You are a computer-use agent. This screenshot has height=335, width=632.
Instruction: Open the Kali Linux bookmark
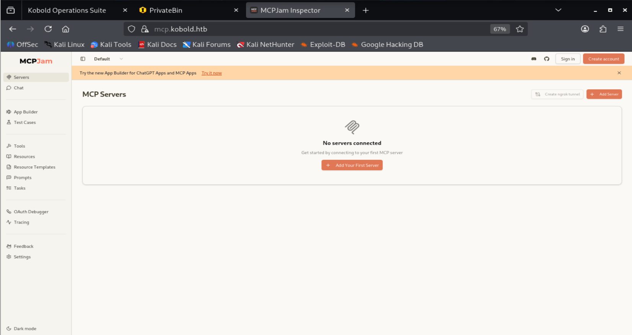(64, 45)
